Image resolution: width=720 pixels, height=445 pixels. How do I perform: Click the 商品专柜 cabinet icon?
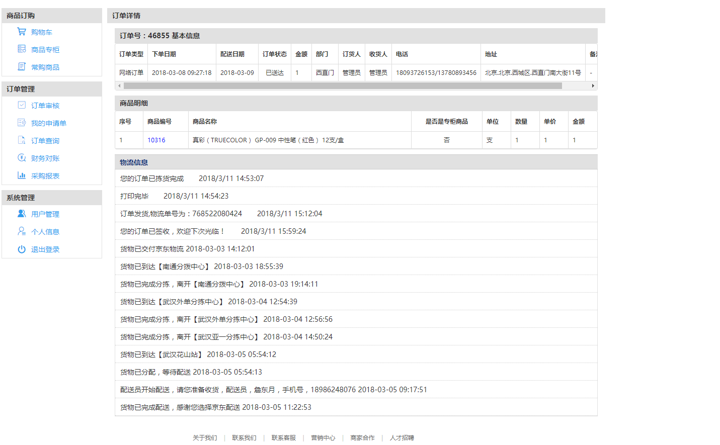point(22,49)
